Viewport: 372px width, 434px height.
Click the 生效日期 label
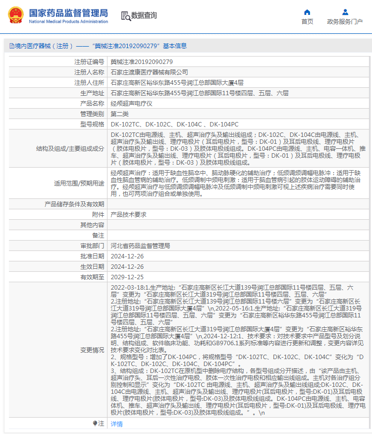coord(92,267)
